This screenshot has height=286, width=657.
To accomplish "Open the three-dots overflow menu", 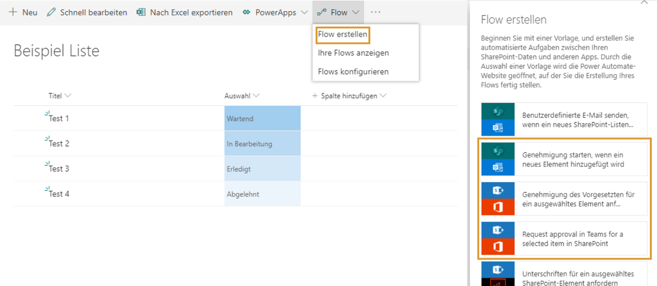I will tap(375, 12).
